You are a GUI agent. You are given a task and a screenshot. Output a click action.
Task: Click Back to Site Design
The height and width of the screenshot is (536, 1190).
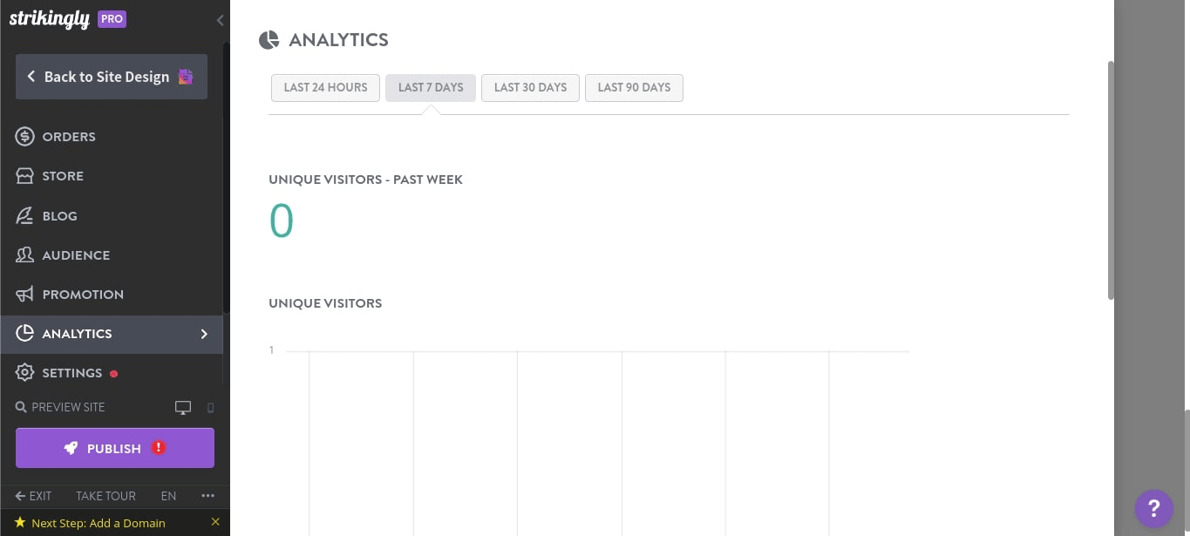tap(111, 77)
